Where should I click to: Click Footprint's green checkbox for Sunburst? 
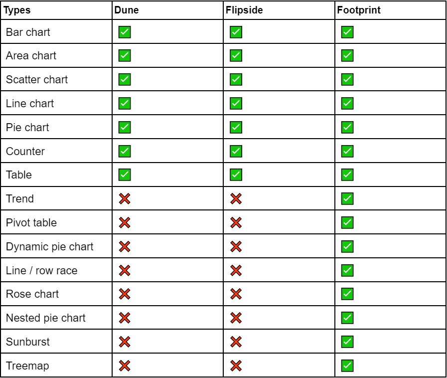347,342
